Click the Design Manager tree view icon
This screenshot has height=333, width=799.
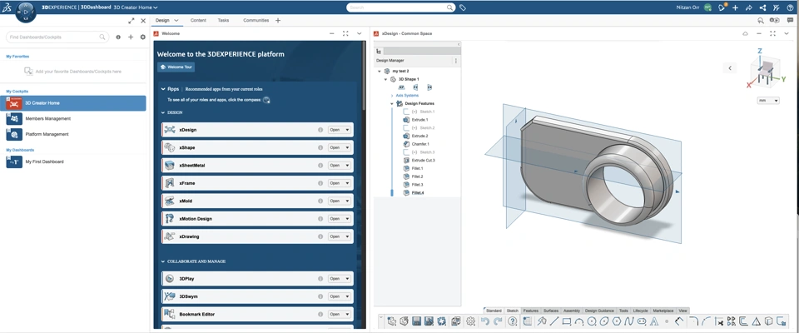pyautogui.click(x=378, y=52)
